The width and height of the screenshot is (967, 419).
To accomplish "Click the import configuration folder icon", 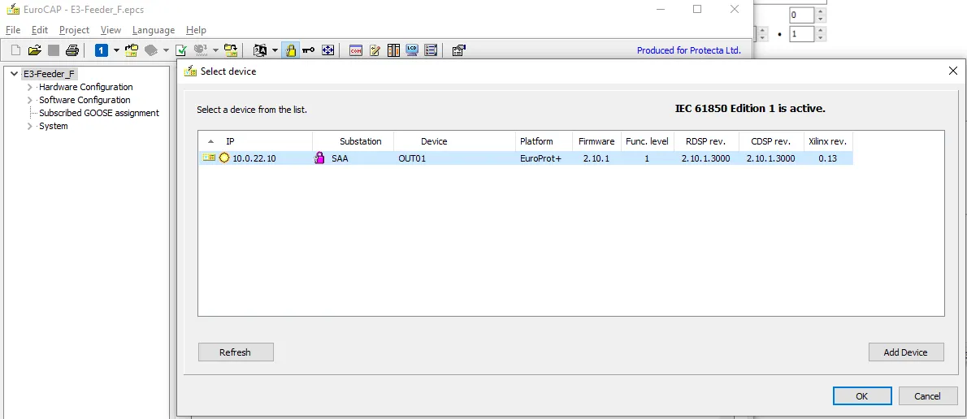I will point(132,50).
